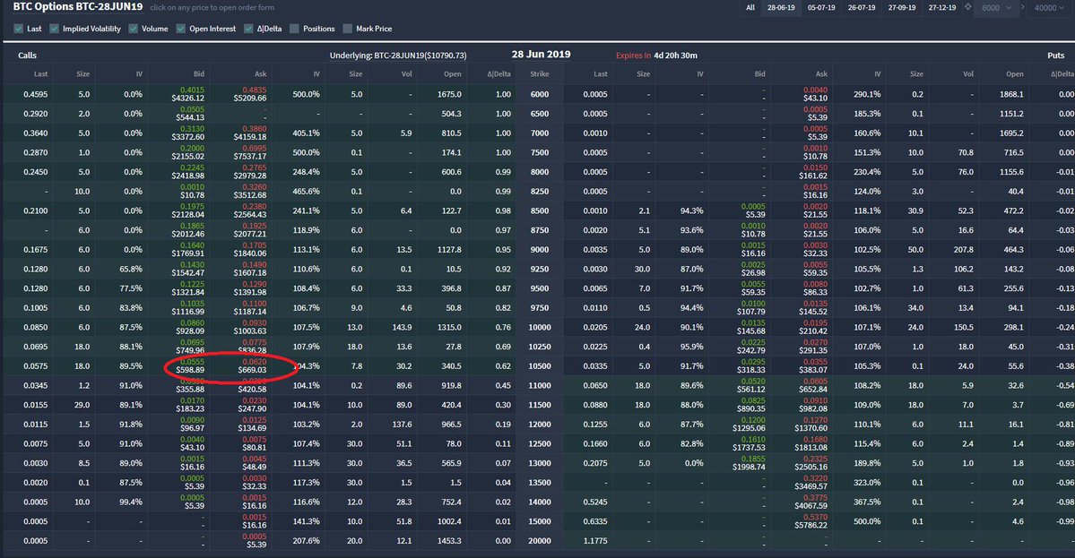
Task: Click call bid price $544.13
Action: 190,117
